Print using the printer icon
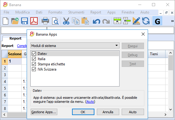175x120 pixels. click(45, 21)
